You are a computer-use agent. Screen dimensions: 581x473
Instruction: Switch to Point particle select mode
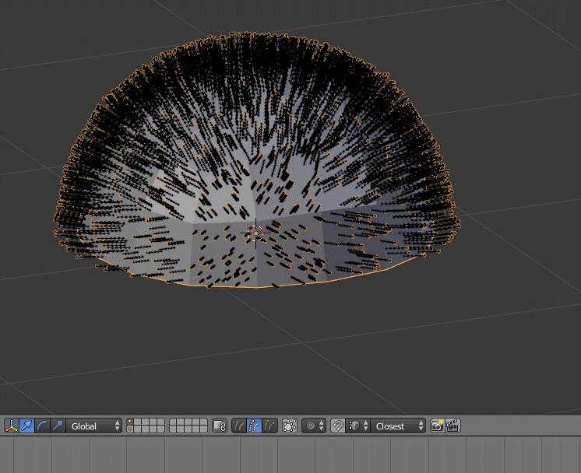pos(255,426)
